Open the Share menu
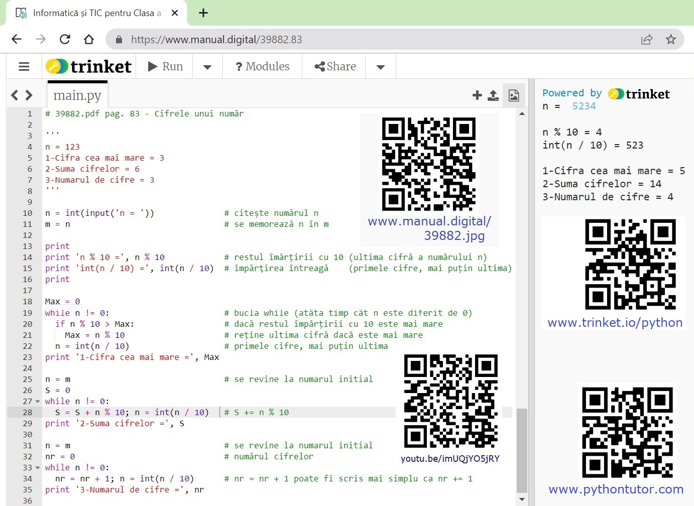Image resolution: width=694 pixels, height=506 pixels. [x=335, y=66]
